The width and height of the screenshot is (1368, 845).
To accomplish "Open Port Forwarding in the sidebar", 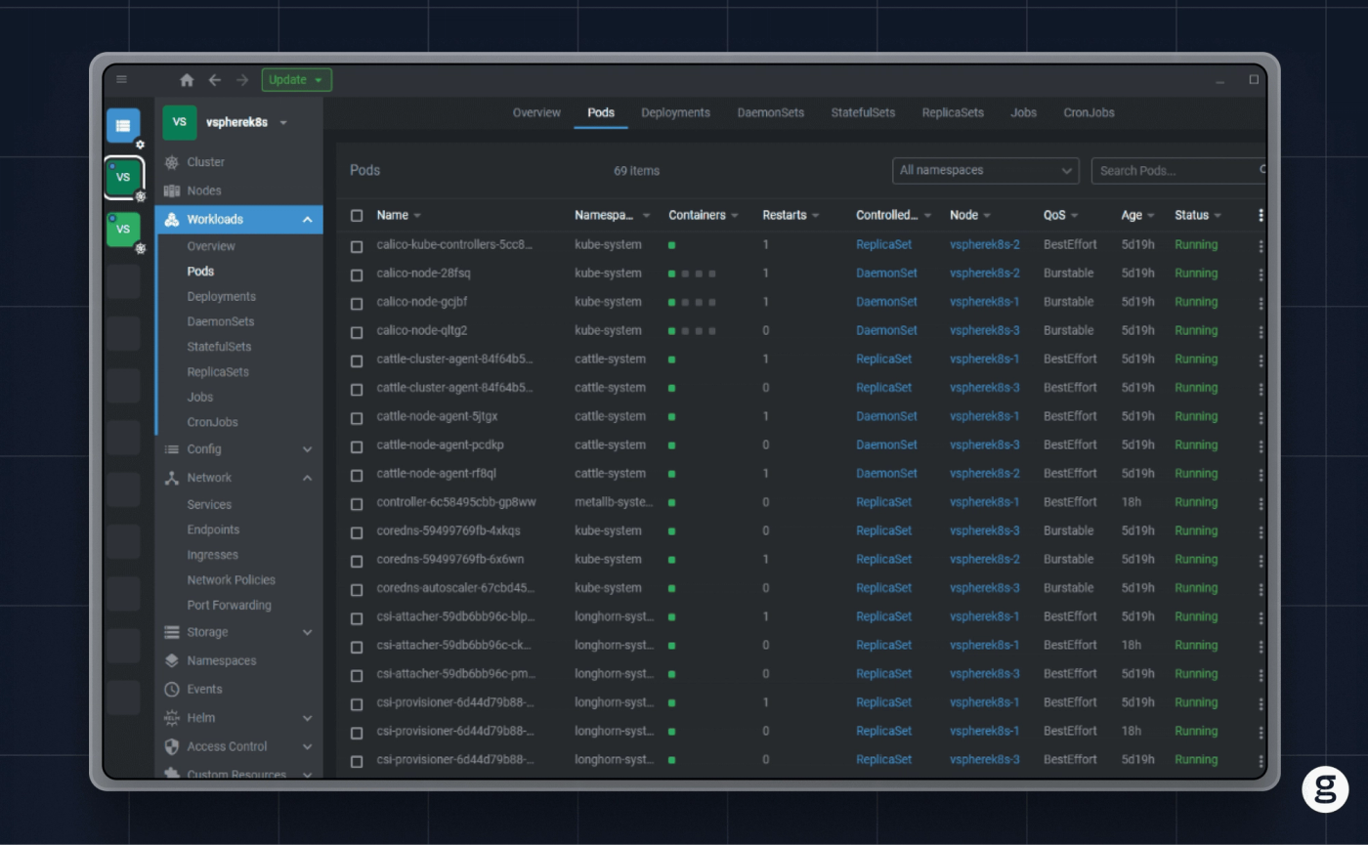I will click(x=229, y=605).
